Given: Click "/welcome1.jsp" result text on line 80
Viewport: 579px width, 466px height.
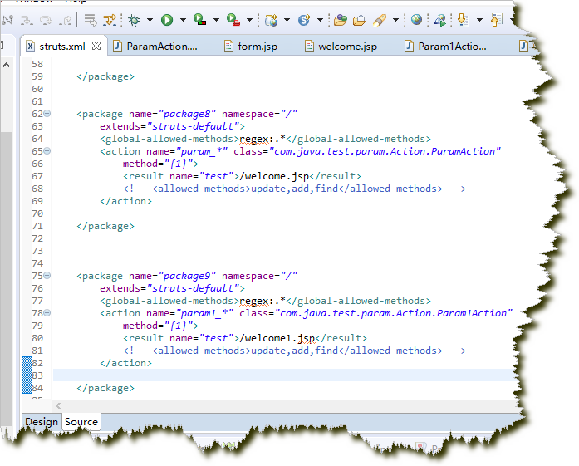Looking at the screenshot, I should [x=277, y=338].
